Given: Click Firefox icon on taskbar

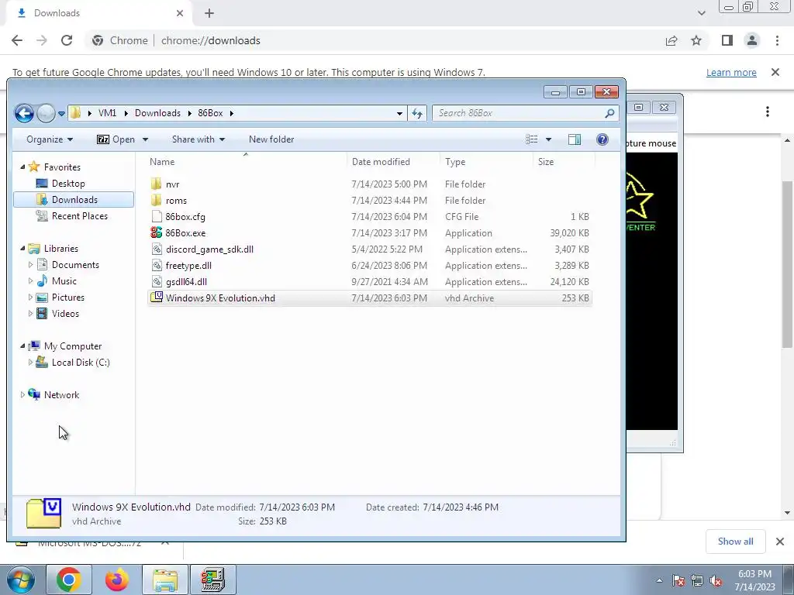Looking at the screenshot, I should (x=117, y=580).
